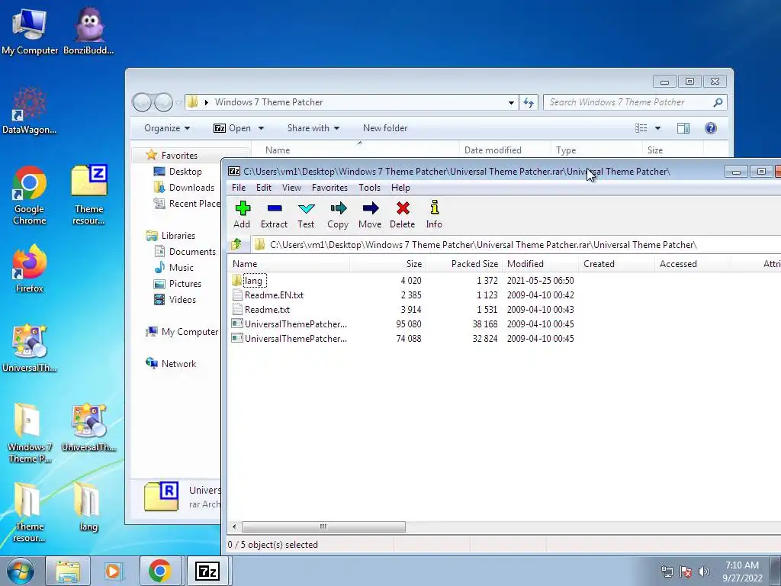Click the Extract icon in 7-Zip
The width and height of the screenshot is (781, 586).
point(274,214)
